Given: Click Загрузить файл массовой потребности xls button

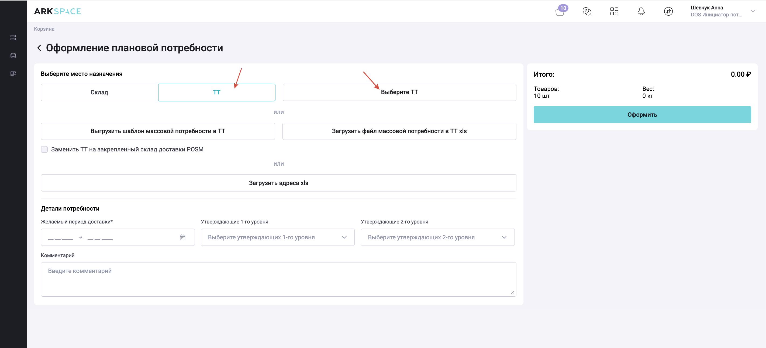Looking at the screenshot, I should pos(399,131).
